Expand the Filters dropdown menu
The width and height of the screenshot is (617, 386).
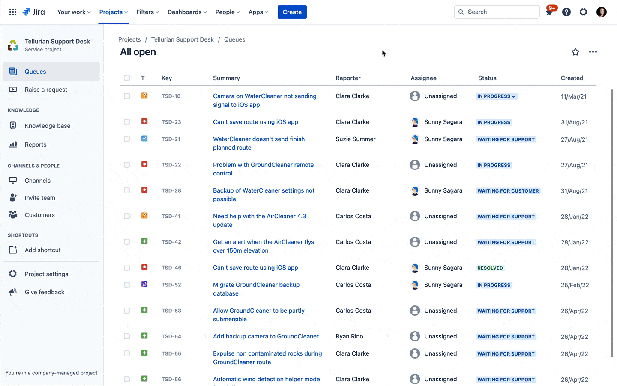[x=147, y=12]
